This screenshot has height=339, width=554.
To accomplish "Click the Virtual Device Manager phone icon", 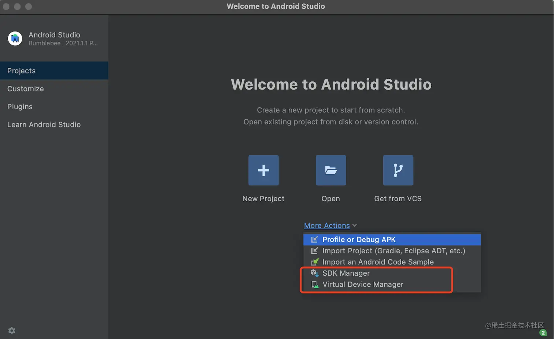I will (314, 284).
